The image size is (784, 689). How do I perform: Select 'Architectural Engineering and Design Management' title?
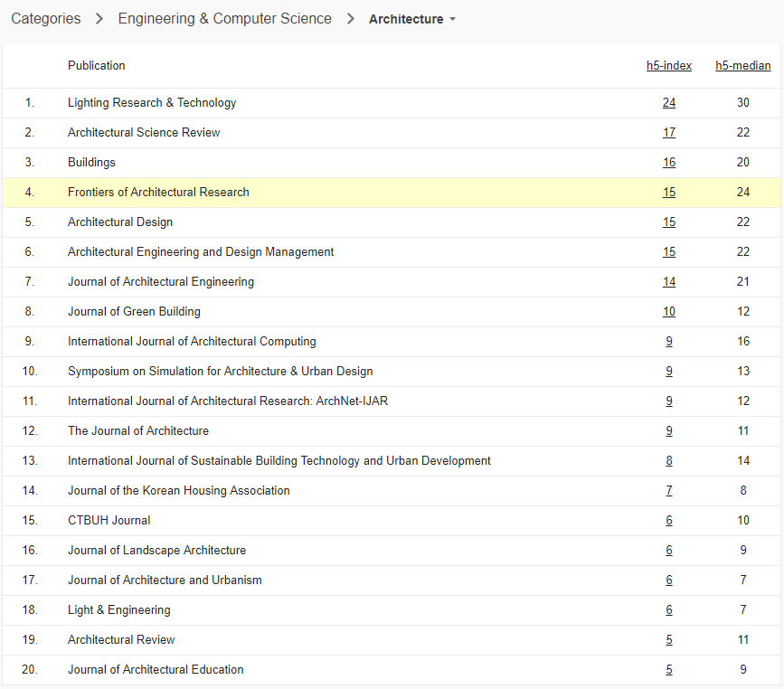coord(201,252)
